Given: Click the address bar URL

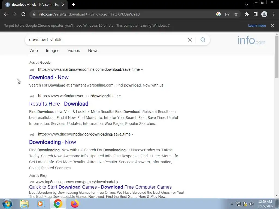Looking at the screenshot, I should point(89,14).
